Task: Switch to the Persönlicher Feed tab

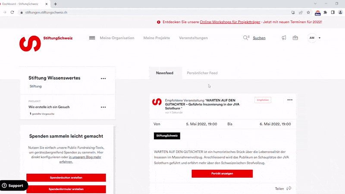Action: 202,73
